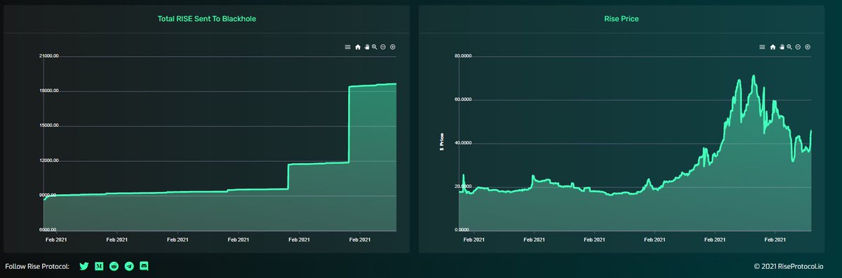
Task: Click the 'Follow Rise Protocol:' label
Action: coord(37,266)
